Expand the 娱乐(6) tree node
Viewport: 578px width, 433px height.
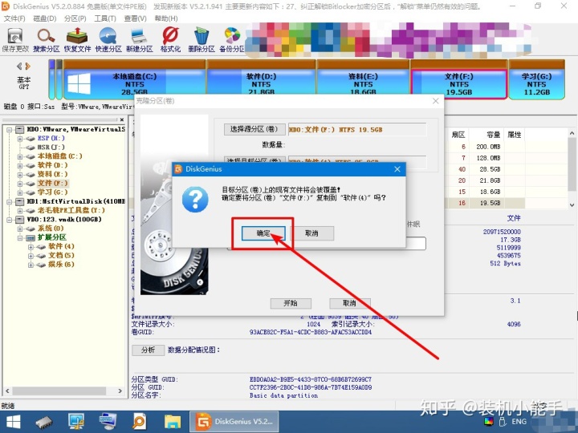pyautogui.click(x=31, y=265)
